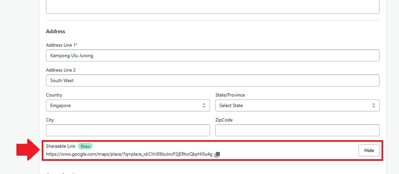Click the State/Province label text
The width and height of the screenshot is (399, 174).
tap(230, 95)
